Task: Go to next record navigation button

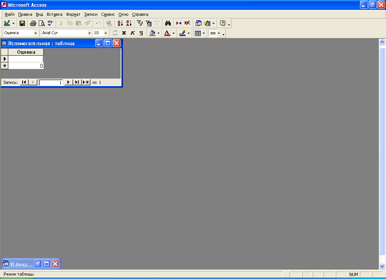Action: [x=69, y=82]
